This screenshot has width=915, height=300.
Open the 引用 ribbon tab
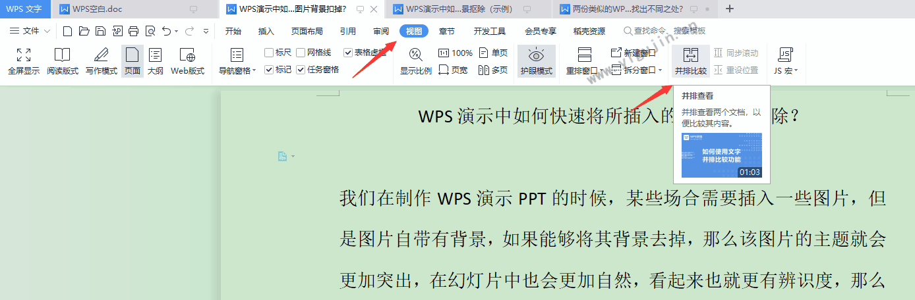coord(348,31)
